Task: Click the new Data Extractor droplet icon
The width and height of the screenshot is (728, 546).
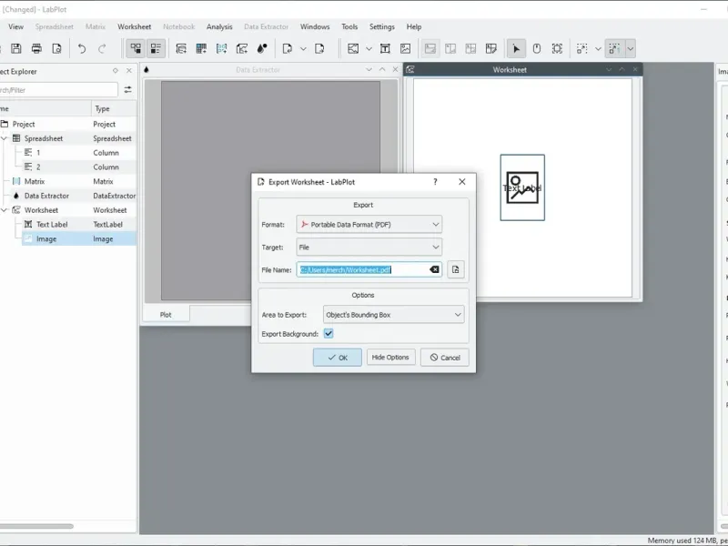Action: click(x=262, y=49)
